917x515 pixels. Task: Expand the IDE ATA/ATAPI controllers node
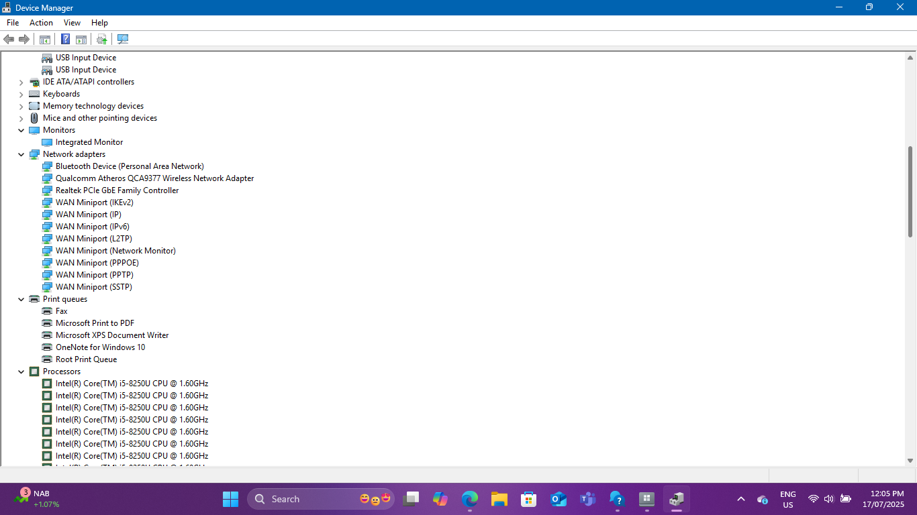point(21,82)
